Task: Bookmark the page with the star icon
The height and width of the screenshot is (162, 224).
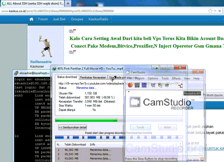Action: click(210, 11)
